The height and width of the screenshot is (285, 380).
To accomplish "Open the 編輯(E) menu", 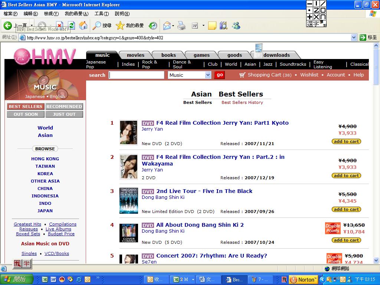I will pyautogui.click(x=31, y=14).
